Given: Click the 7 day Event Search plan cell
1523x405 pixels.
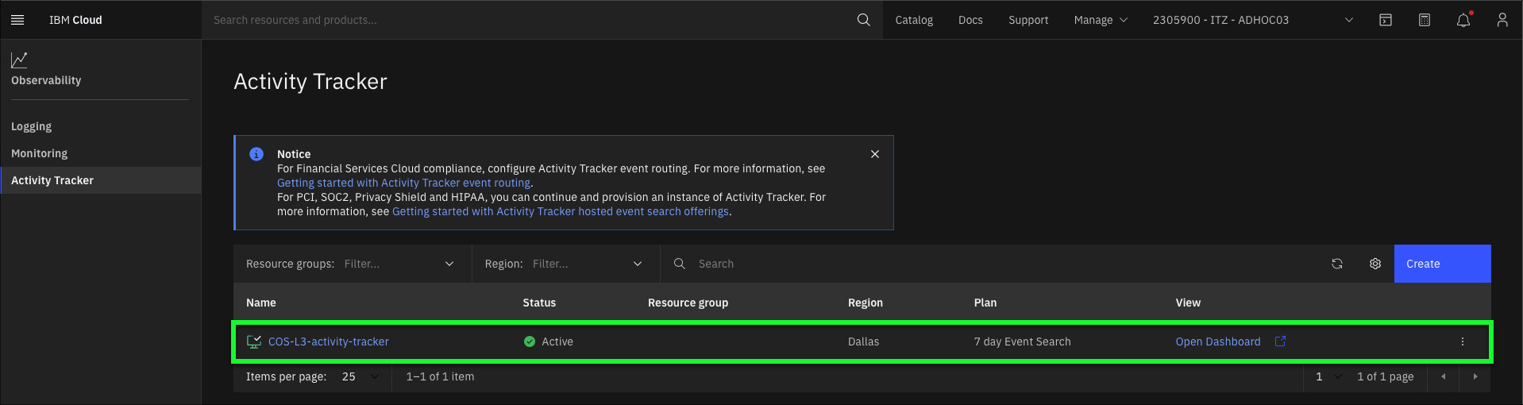Looking at the screenshot, I should coord(1023,341).
